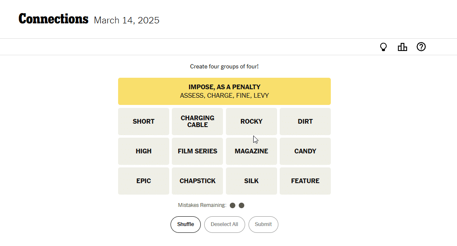This screenshot has height=246, width=457.
Task: Pick the CANDY tile
Action: pyautogui.click(x=305, y=151)
